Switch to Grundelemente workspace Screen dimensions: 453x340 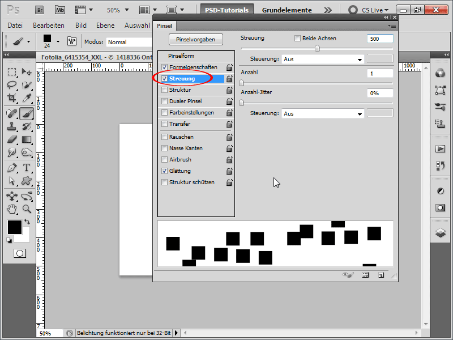[x=287, y=10]
